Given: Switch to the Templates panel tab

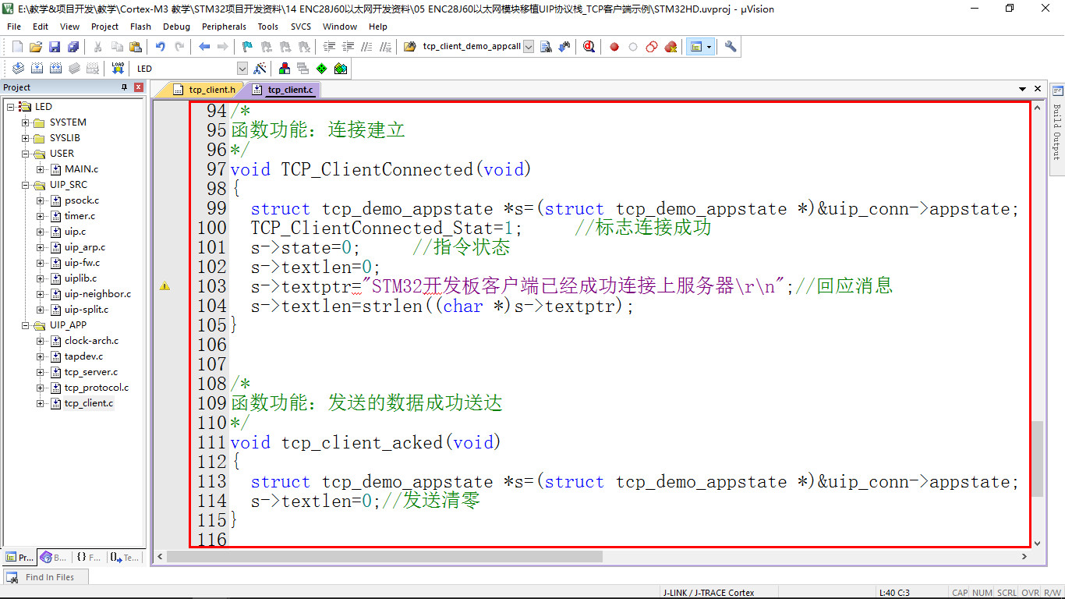Looking at the screenshot, I should click(124, 557).
